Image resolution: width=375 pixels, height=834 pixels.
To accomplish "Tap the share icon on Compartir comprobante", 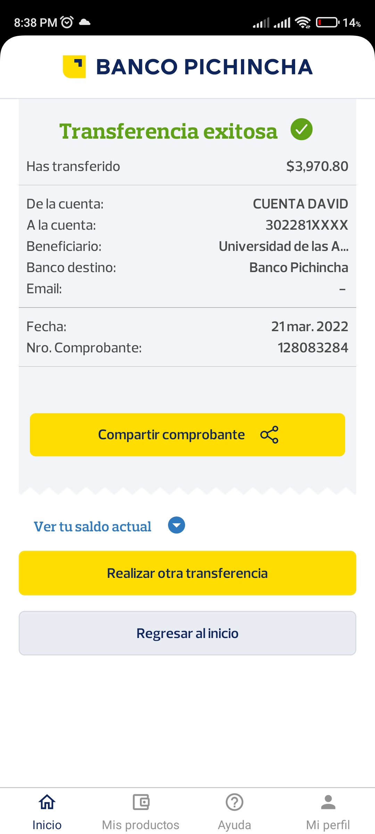I will pos(269,435).
